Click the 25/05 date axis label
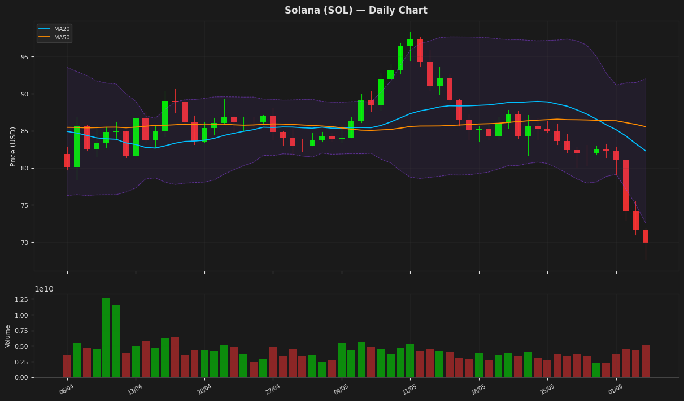 546,389
